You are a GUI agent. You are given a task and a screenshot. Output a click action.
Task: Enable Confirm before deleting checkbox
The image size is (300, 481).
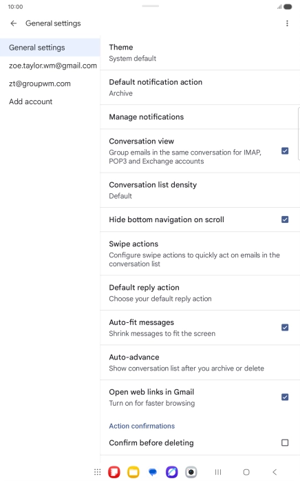pos(285,442)
